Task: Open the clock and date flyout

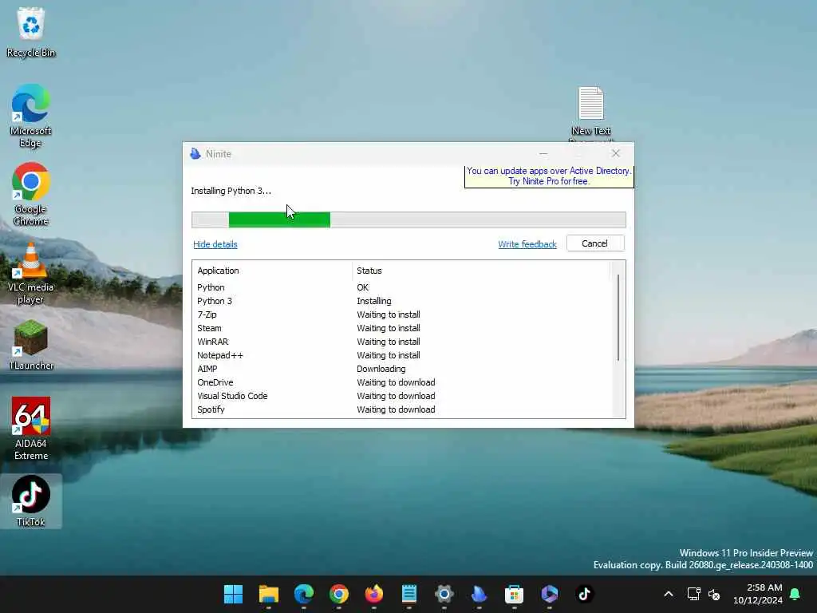Action: (x=758, y=594)
